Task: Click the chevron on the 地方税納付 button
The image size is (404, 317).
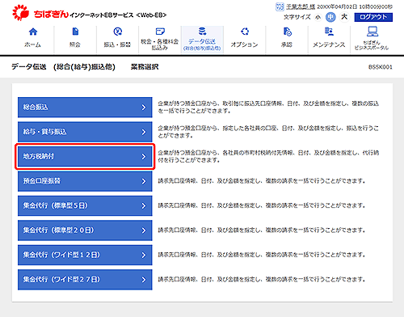Action: [x=144, y=157]
